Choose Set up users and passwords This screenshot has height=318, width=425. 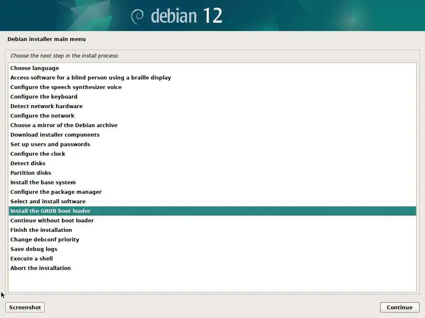[x=212, y=144]
